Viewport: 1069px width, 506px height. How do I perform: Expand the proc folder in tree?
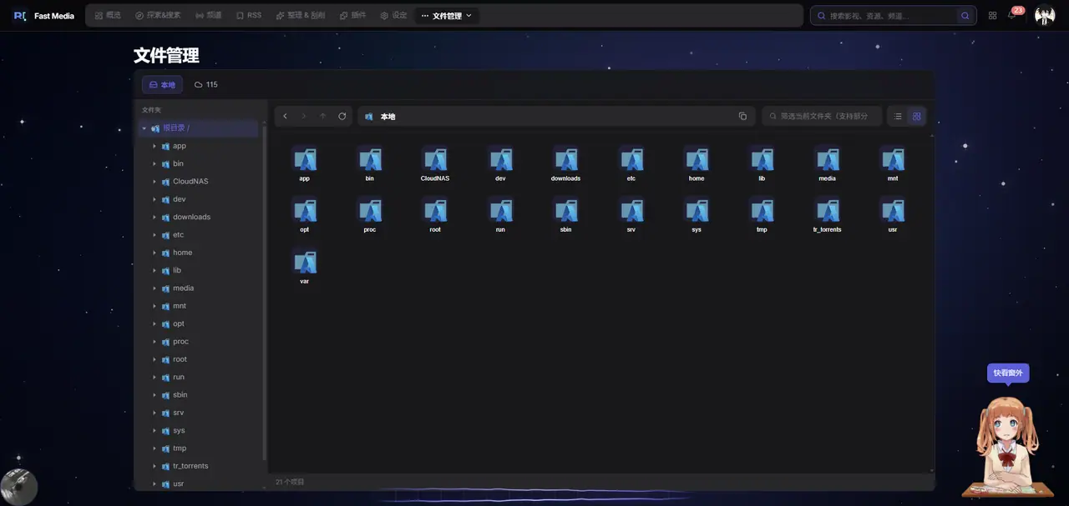tap(155, 342)
